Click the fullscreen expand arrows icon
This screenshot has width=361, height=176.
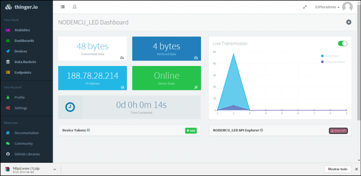(x=305, y=7)
